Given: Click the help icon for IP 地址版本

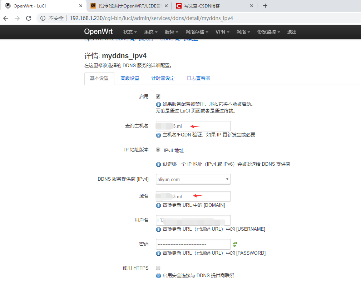Looking at the screenshot, I should 158,164.
